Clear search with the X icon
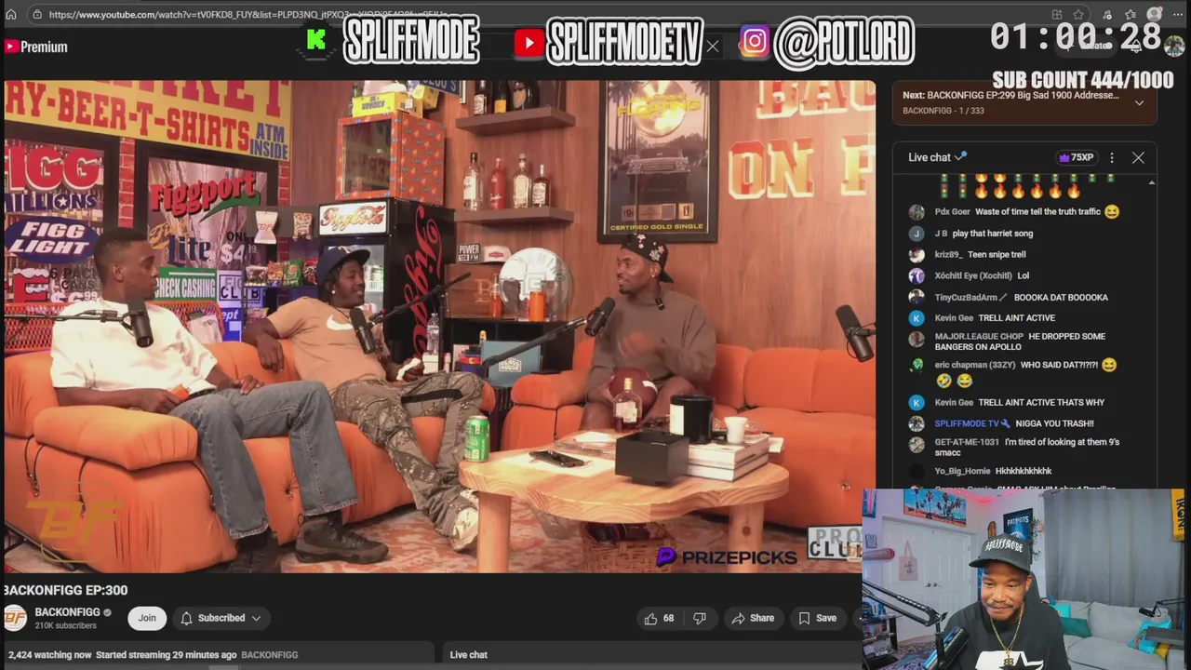1191x670 pixels. pos(713,47)
